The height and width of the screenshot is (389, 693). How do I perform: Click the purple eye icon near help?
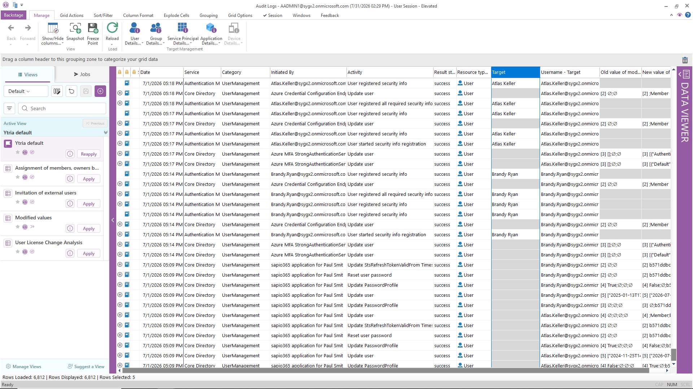679,15
